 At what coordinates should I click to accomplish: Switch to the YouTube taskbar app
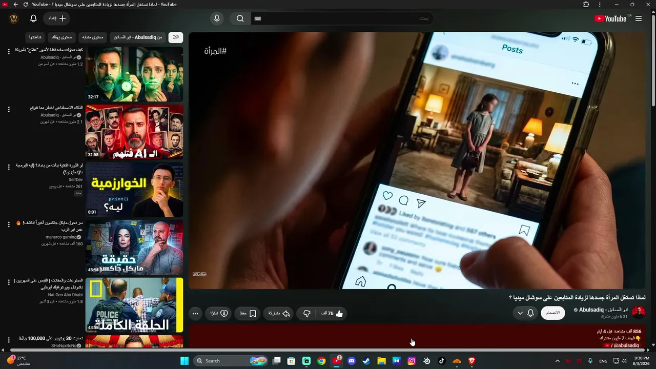coord(337,361)
